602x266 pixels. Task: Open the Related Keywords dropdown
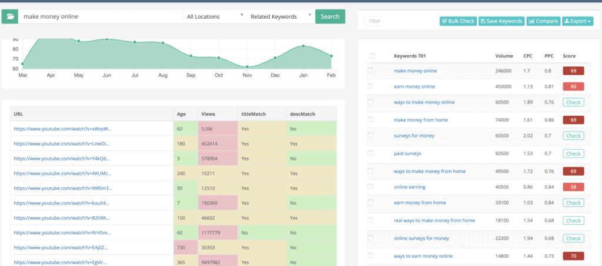pyautogui.click(x=280, y=16)
